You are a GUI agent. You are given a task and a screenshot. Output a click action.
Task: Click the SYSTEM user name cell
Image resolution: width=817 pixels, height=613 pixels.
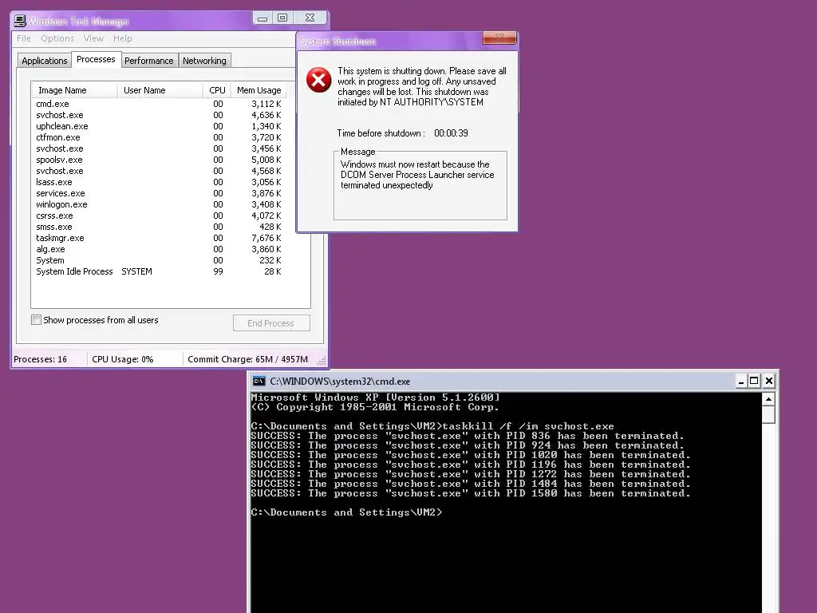(x=137, y=271)
